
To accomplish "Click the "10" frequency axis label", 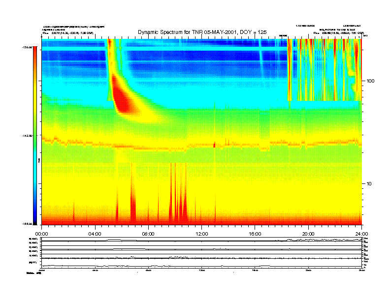I will click(369, 184).
